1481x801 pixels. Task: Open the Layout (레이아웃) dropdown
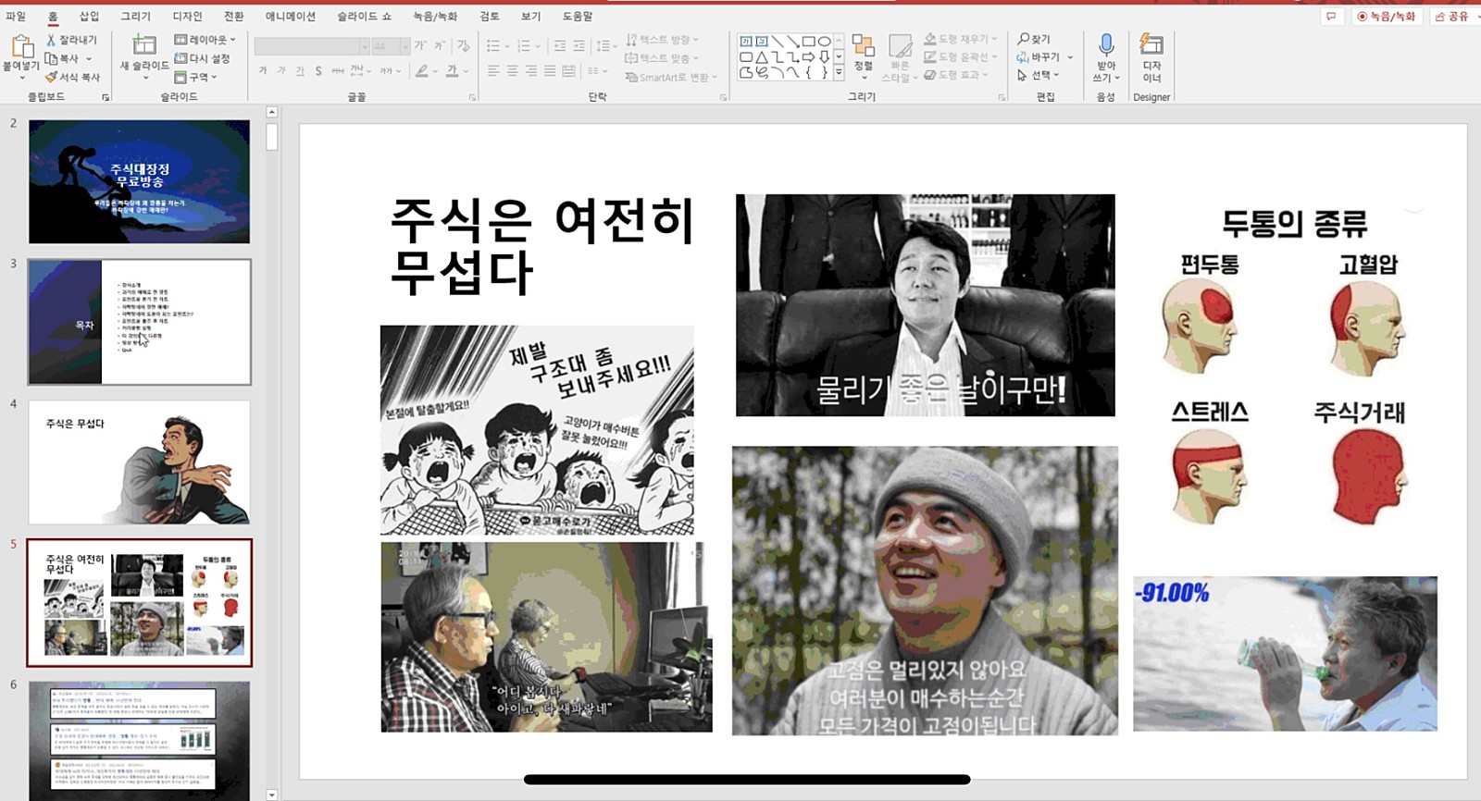[x=205, y=40]
